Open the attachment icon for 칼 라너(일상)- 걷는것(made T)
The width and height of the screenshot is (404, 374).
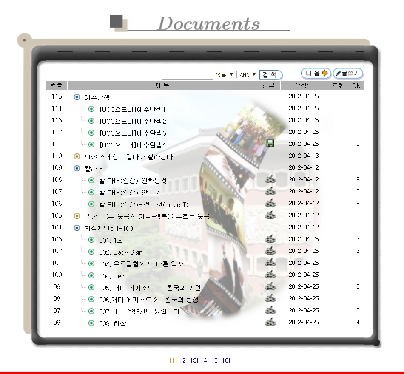point(270,203)
